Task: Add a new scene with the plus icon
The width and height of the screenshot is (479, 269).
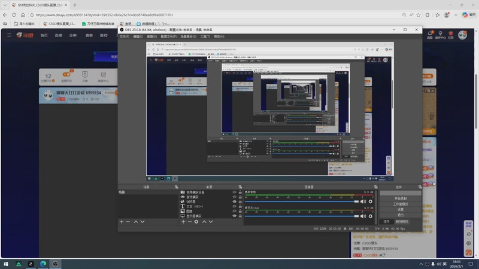Action: (x=122, y=222)
